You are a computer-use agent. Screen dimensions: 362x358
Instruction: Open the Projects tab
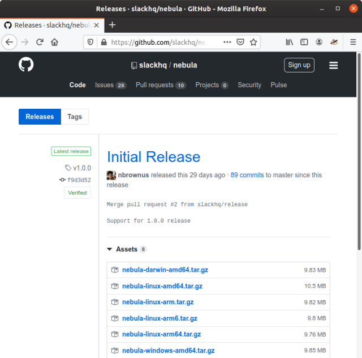pyautogui.click(x=212, y=85)
